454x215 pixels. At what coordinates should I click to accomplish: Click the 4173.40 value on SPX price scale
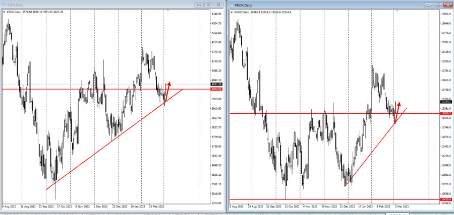click(x=217, y=52)
